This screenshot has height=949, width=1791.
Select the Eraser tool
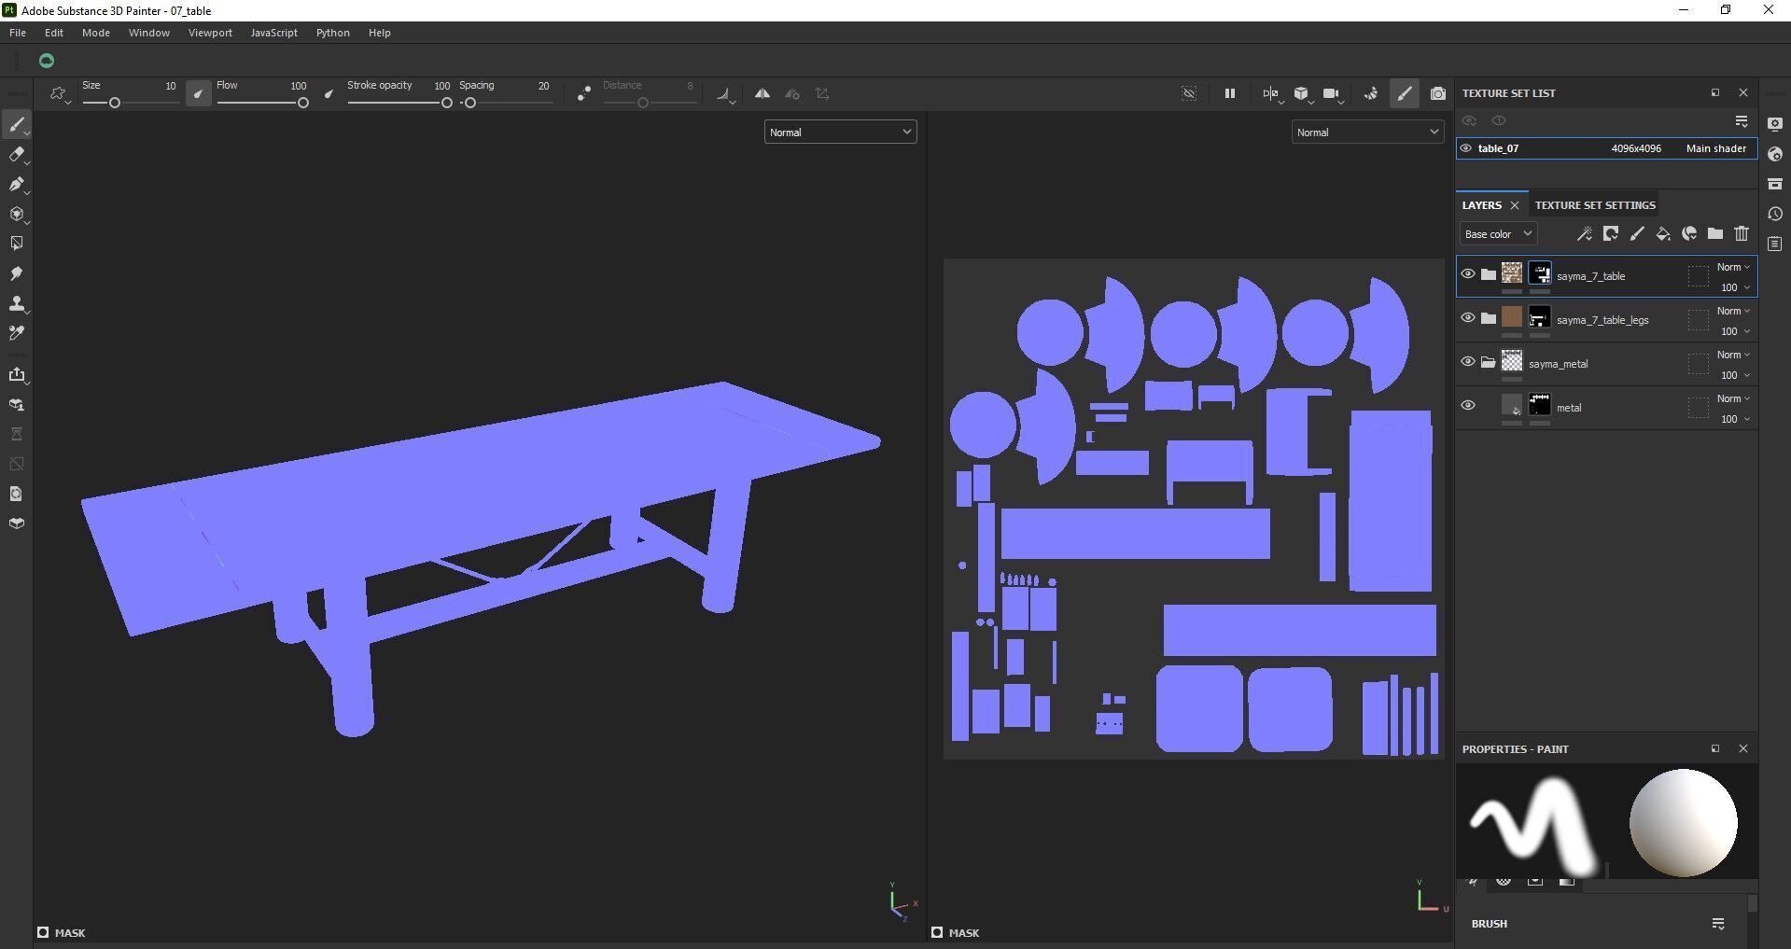tap(17, 155)
